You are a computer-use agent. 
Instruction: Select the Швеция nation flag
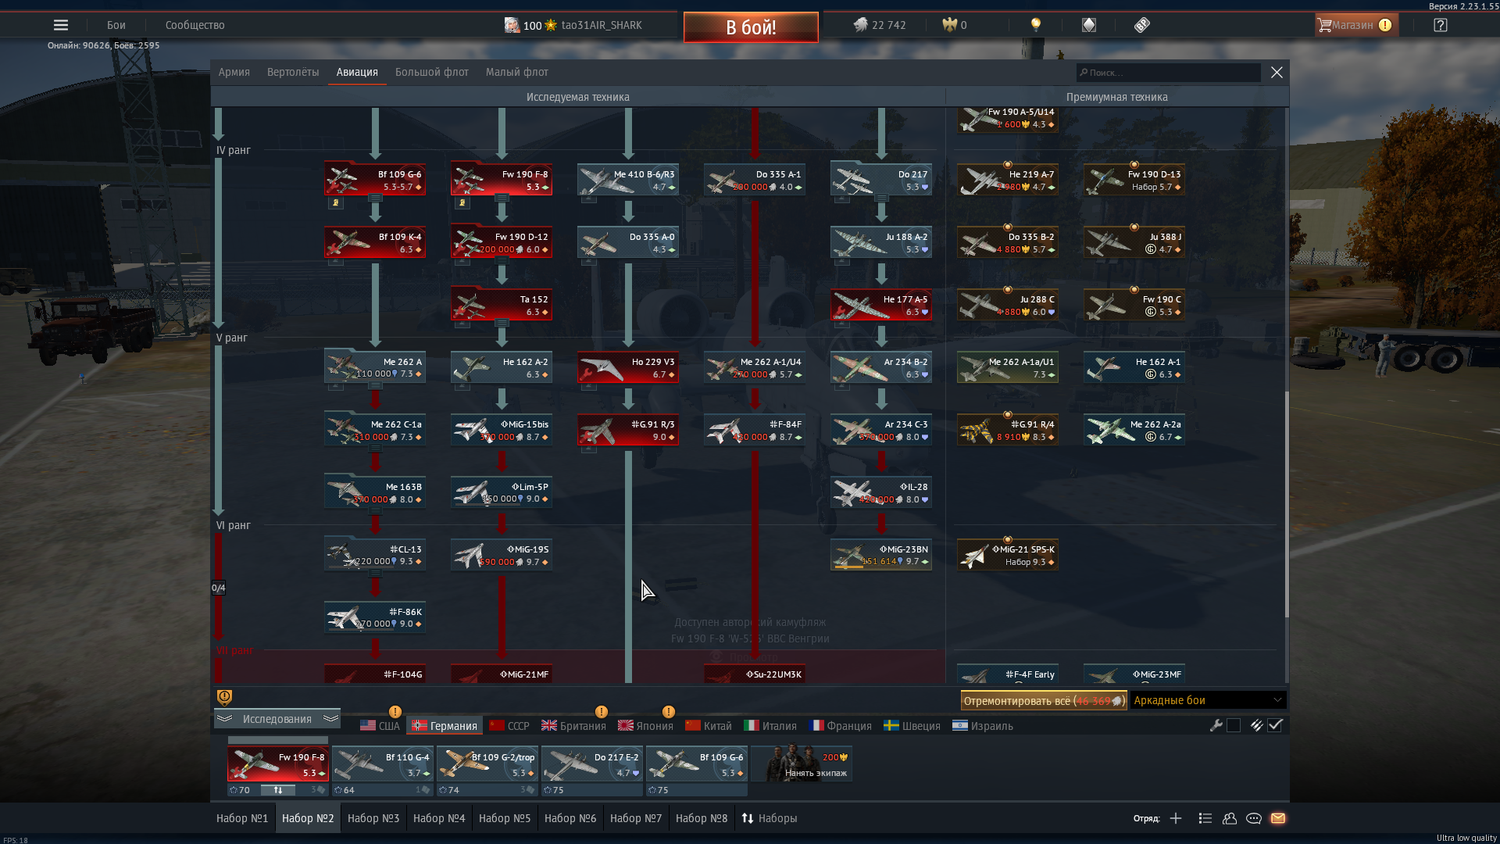coord(891,726)
